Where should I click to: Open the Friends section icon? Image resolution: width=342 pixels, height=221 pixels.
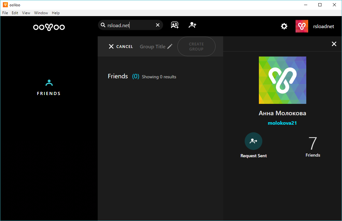point(49,83)
